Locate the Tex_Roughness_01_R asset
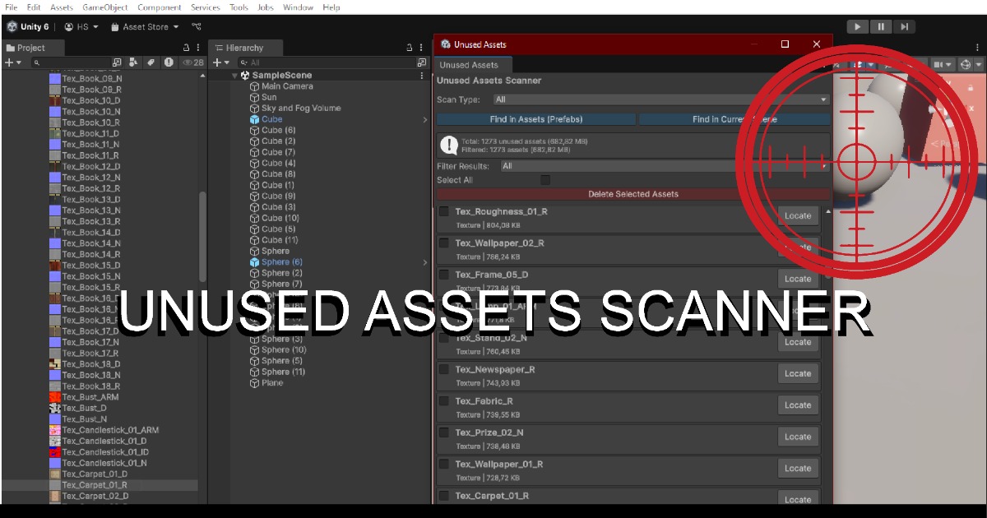This screenshot has height=518, width=987. click(798, 215)
